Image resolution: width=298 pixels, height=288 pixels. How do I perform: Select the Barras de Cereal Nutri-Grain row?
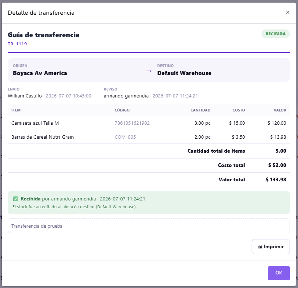click(148, 137)
